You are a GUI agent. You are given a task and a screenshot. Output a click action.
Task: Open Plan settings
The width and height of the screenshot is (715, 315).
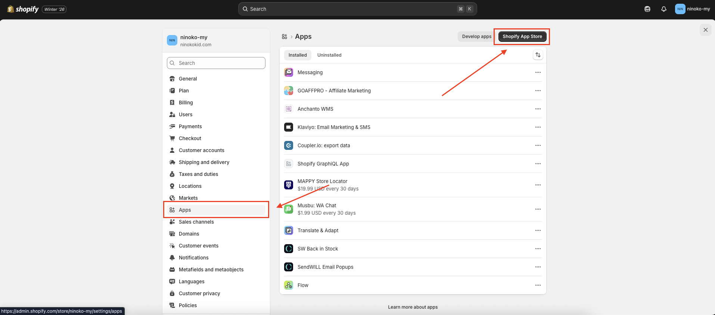click(216, 91)
